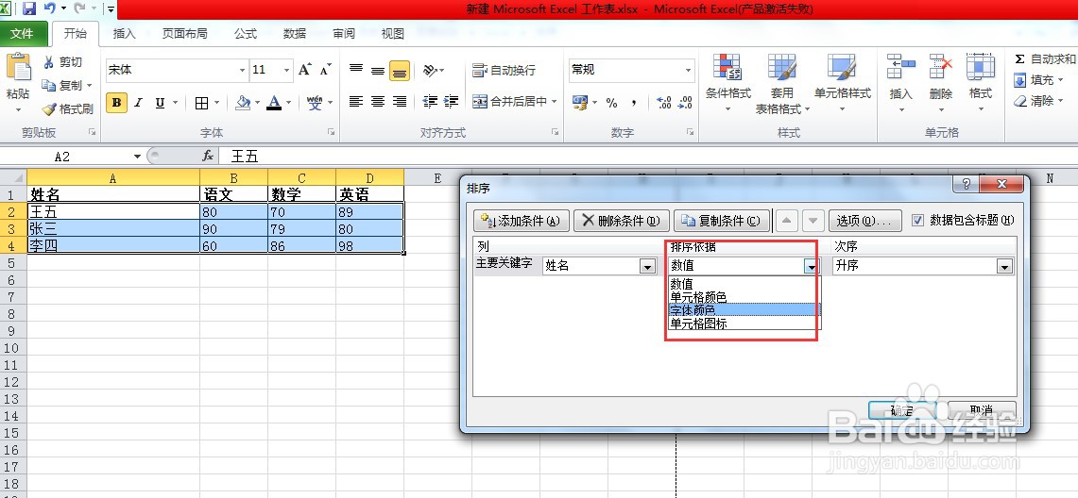Select the Format Painter (格式刷) brush
This screenshot has width=1078, height=498.
[x=49, y=109]
